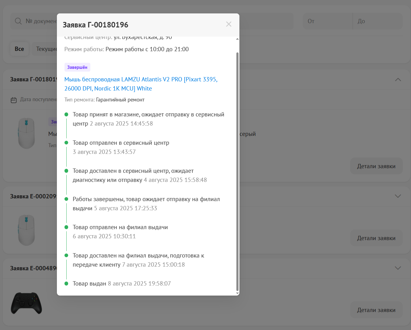
Task: Click the mouse thumbnail in Заявка Е-000209
Action: pyautogui.click(x=26, y=230)
